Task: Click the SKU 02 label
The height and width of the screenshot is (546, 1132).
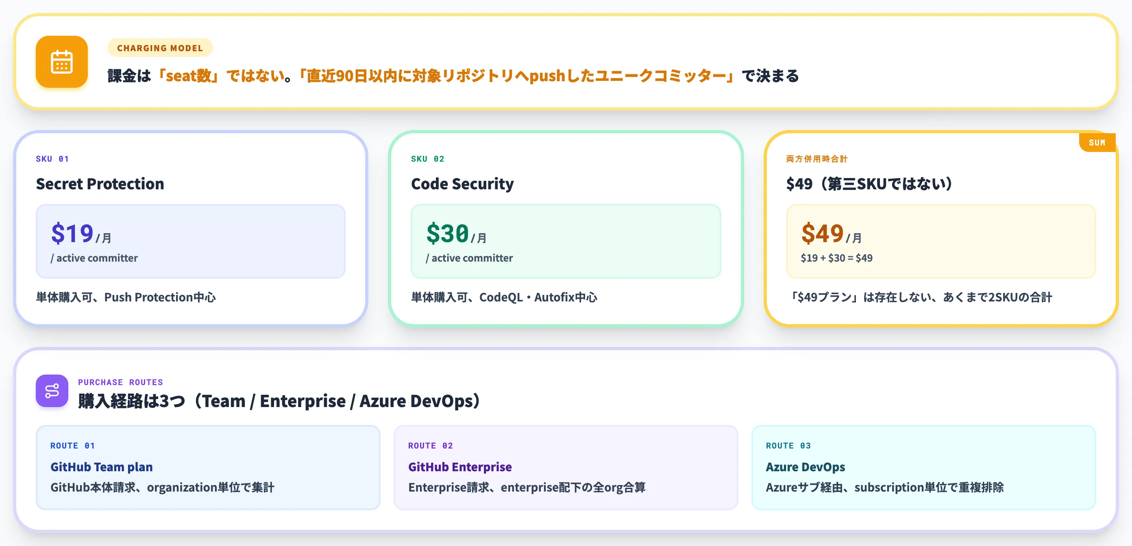Action: tap(428, 159)
